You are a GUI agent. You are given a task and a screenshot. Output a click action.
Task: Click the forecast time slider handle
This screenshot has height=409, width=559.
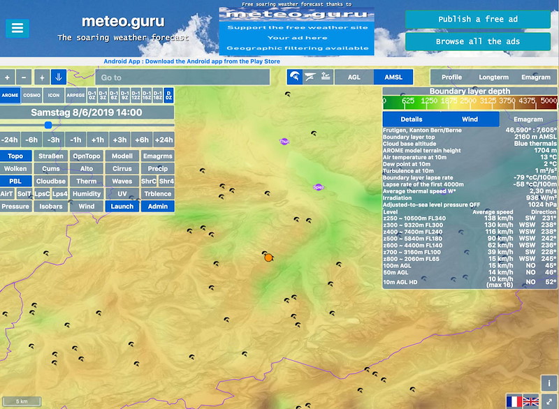tap(48, 125)
